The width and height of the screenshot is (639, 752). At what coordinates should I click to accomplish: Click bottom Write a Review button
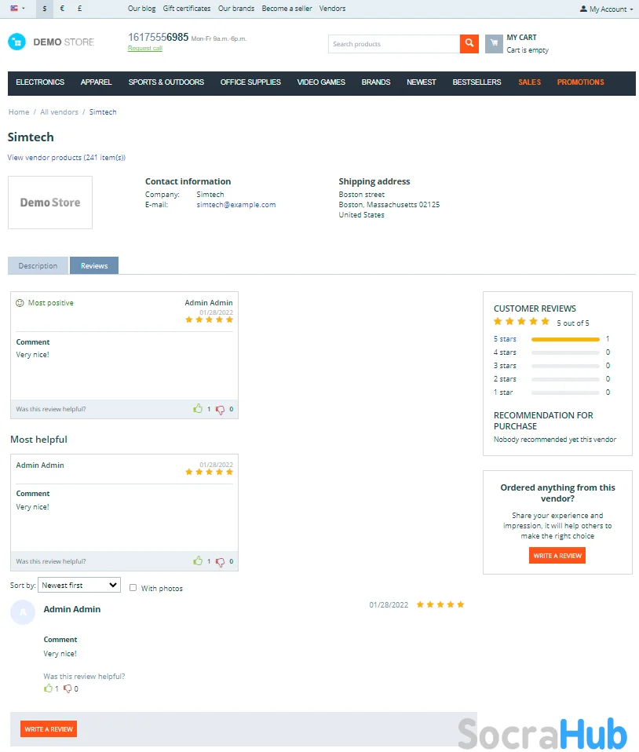tap(49, 729)
